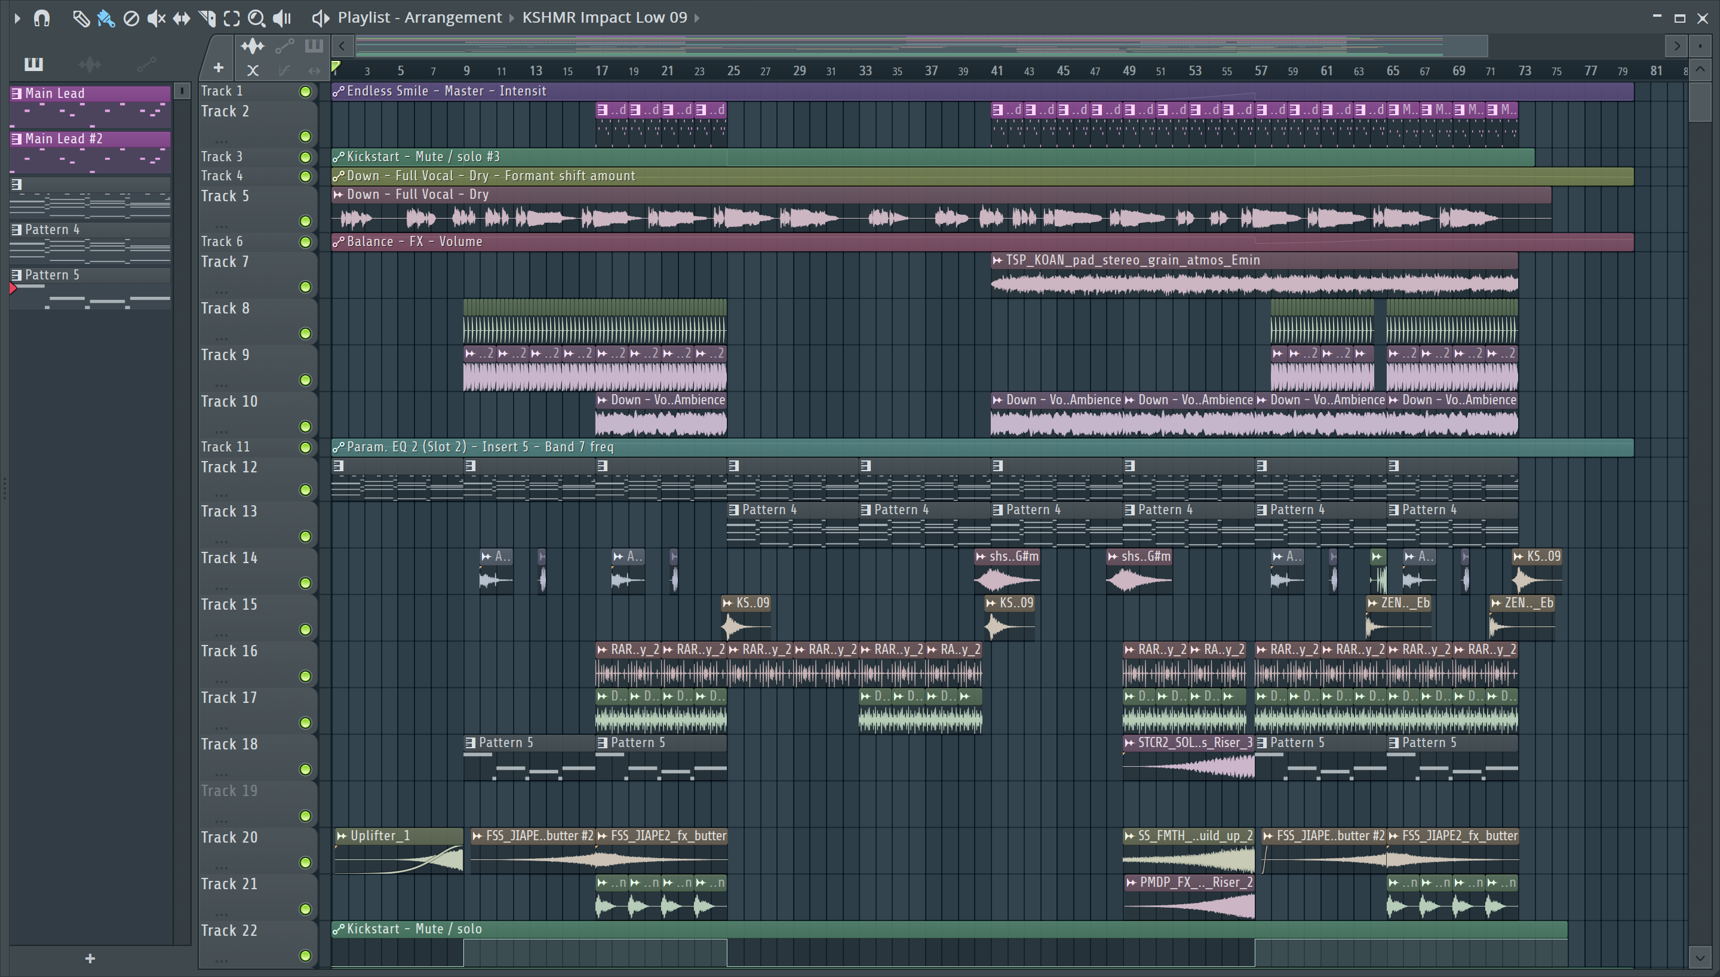1720x977 pixels.
Task: Select the Draw pencil tool
Action: click(81, 18)
